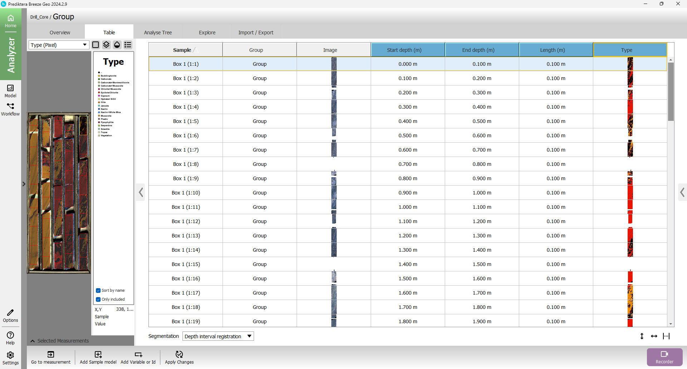The image size is (687, 369).
Task: Toggle the square outline view button
Action: (x=96, y=45)
